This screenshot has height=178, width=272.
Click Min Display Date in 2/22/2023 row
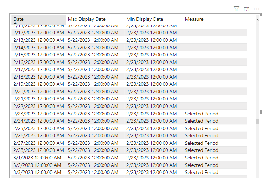pos(151,106)
